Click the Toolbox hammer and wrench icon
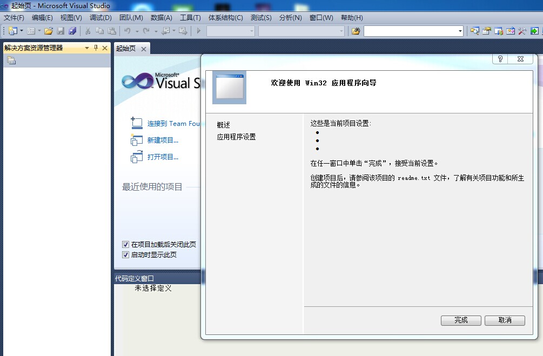 point(522,31)
